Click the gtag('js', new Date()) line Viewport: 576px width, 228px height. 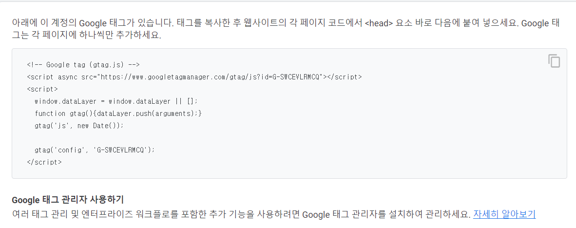[x=79, y=126]
